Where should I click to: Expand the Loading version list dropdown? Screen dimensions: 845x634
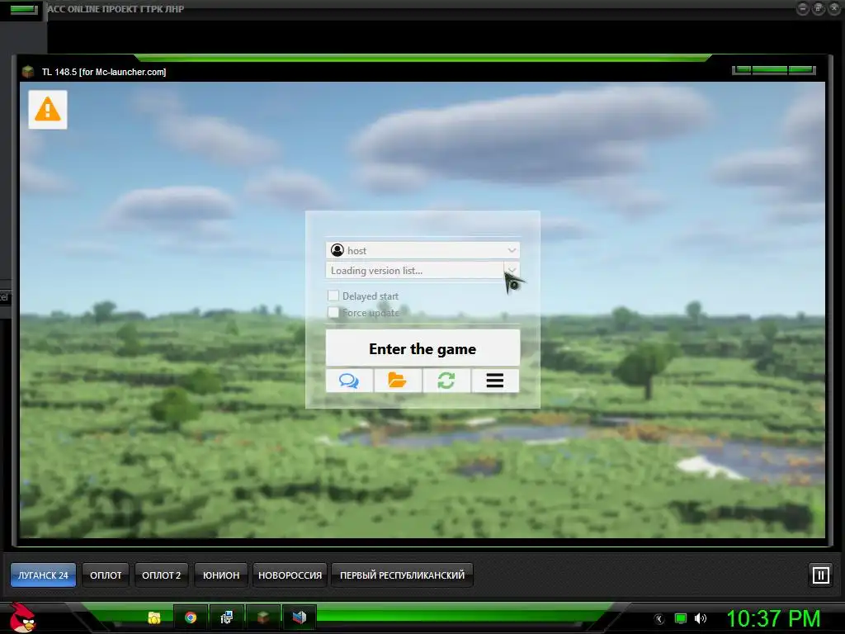point(512,270)
